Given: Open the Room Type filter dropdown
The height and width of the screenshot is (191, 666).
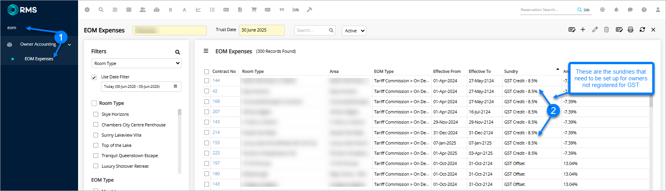Looking at the screenshot, I should point(136,63).
